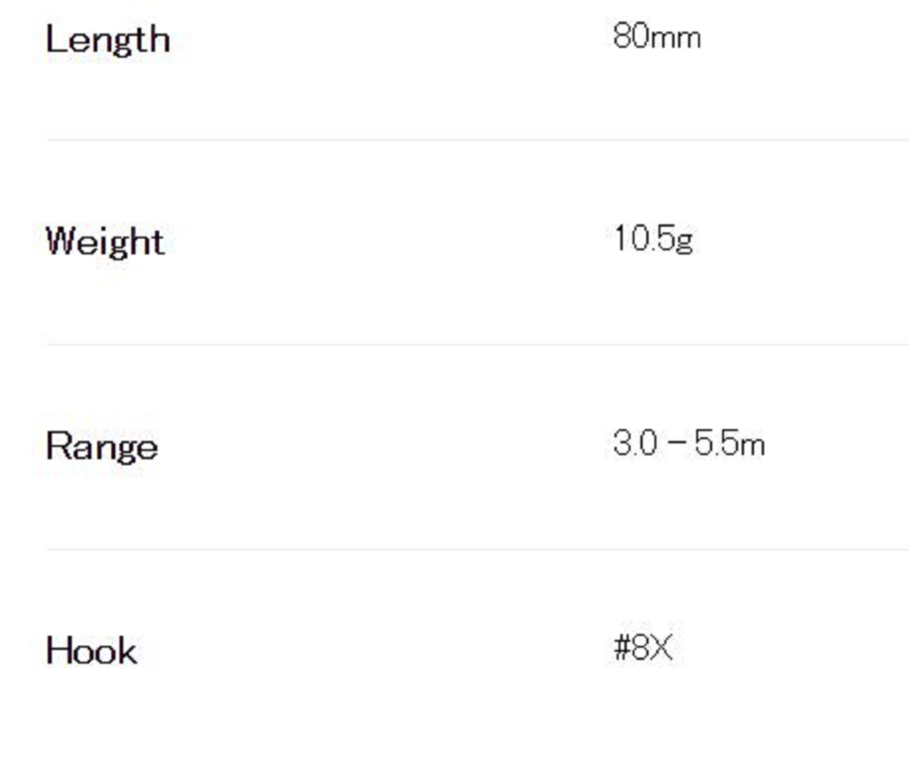Screen dimensions: 909x773
Task: Click the divider line below the Length row
Action: pos(478,140)
